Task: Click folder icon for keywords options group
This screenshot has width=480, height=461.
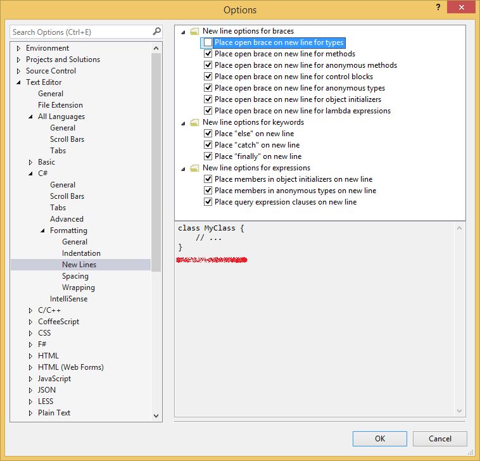Action: (194, 122)
